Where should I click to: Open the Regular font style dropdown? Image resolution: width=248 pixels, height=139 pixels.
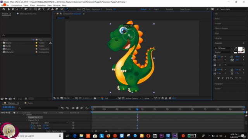pyautogui.click(x=223, y=52)
